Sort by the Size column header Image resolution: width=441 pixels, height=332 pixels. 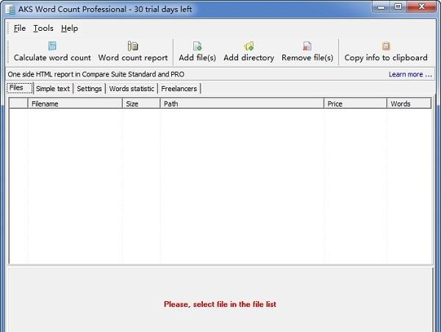[x=141, y=104]
